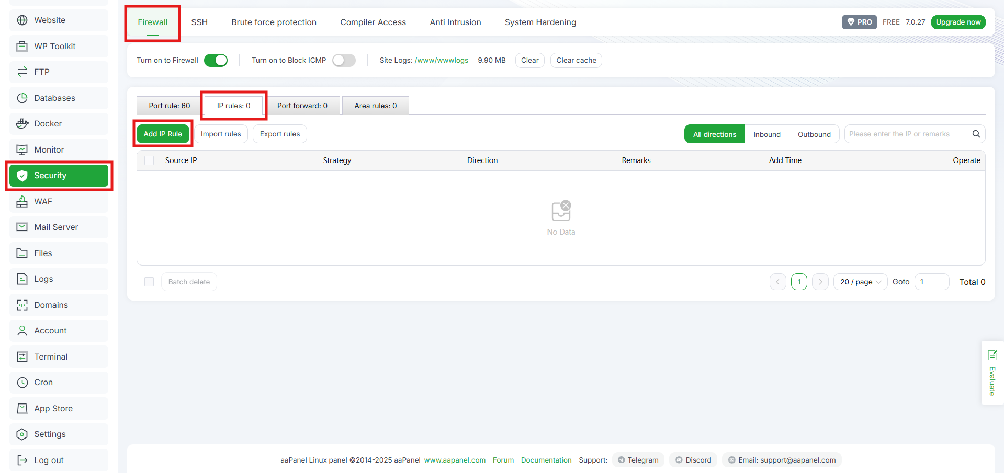The height and width of the screenshot is (473, 1004).
Task: Click the Log out arrow icon
Action: [x=22, y=460]
